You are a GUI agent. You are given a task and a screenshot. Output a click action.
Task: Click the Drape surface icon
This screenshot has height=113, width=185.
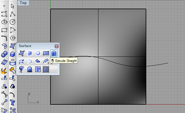[30, 69]
